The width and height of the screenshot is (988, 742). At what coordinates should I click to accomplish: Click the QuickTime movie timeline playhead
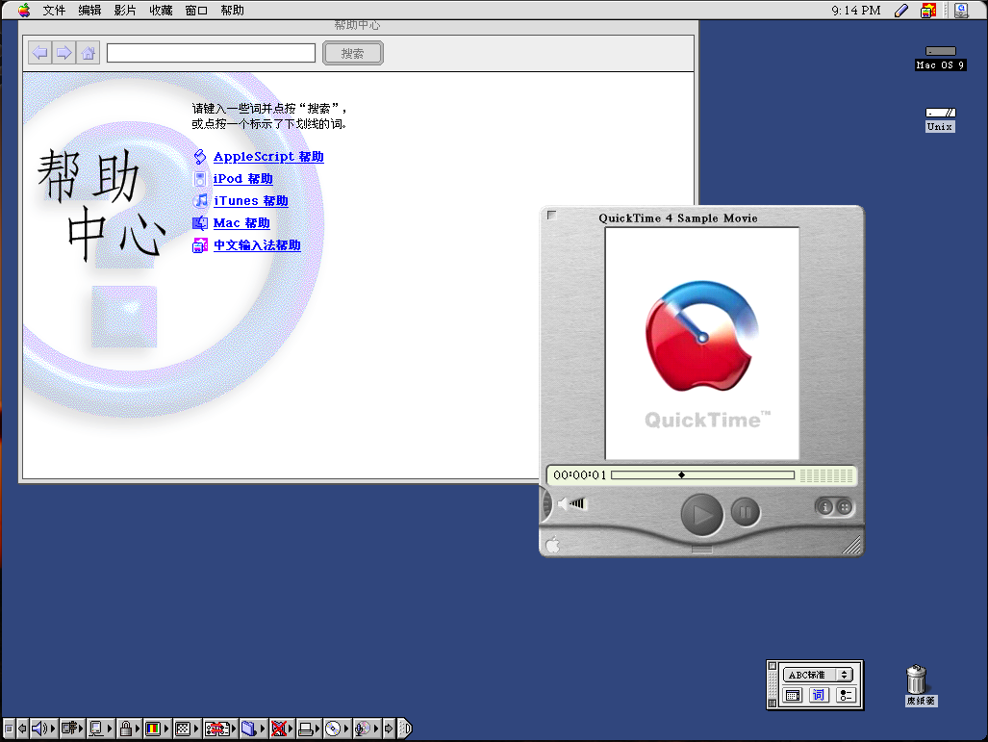pyautogui.click(x=681, y=474)
